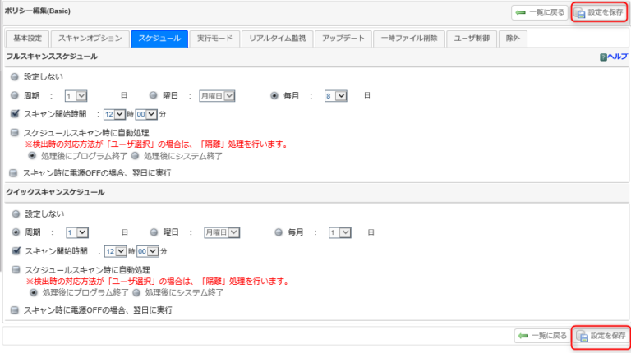Toggle full scan スキャン開始時間 checkbox
Image resolution: width=631 pixels, height=353 pixels.
pyautogui.click(x=15, y=114)
